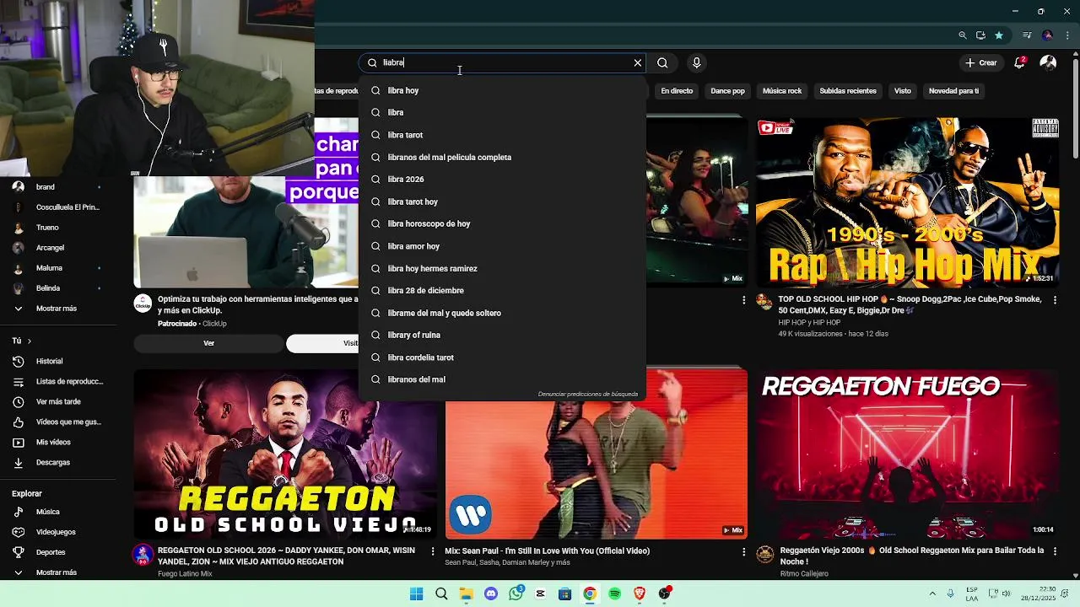1080x607 pixels.
Task: Select the Subidas recientes filter chip
Action: coord(848,91)
